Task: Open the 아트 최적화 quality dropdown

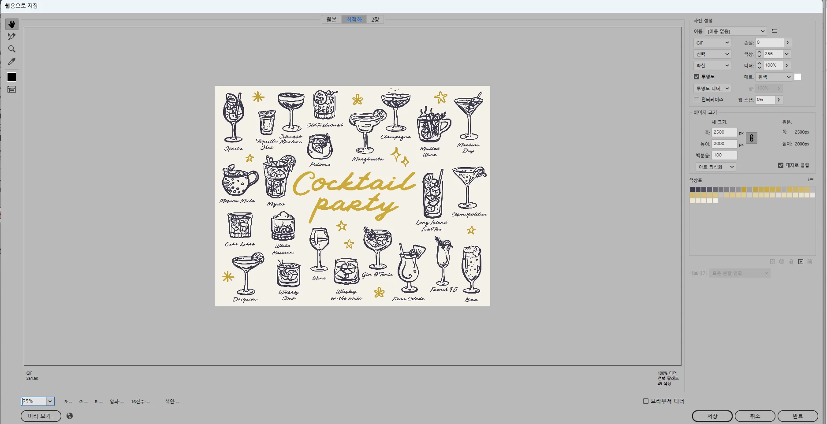Action: 716,167
